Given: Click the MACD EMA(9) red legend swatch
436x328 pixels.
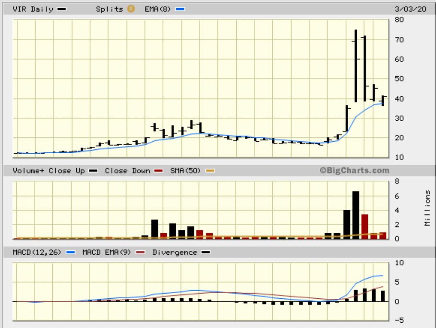Looking at the screenshot, I should tap(141, 252).
